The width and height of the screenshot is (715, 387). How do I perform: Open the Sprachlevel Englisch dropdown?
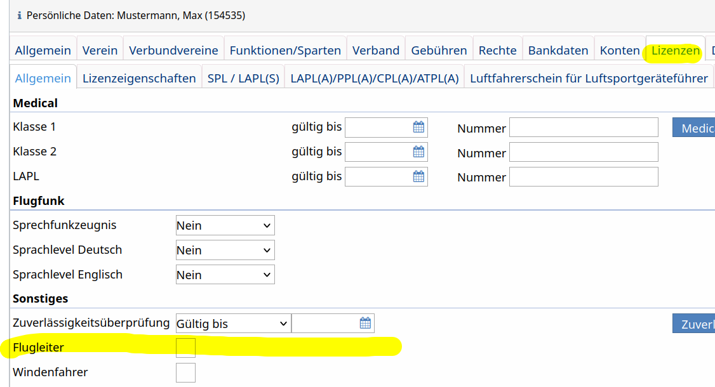coord(225,275)
